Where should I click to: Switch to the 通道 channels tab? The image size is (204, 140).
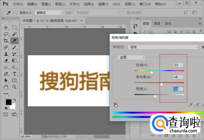[x=157, y=24]
